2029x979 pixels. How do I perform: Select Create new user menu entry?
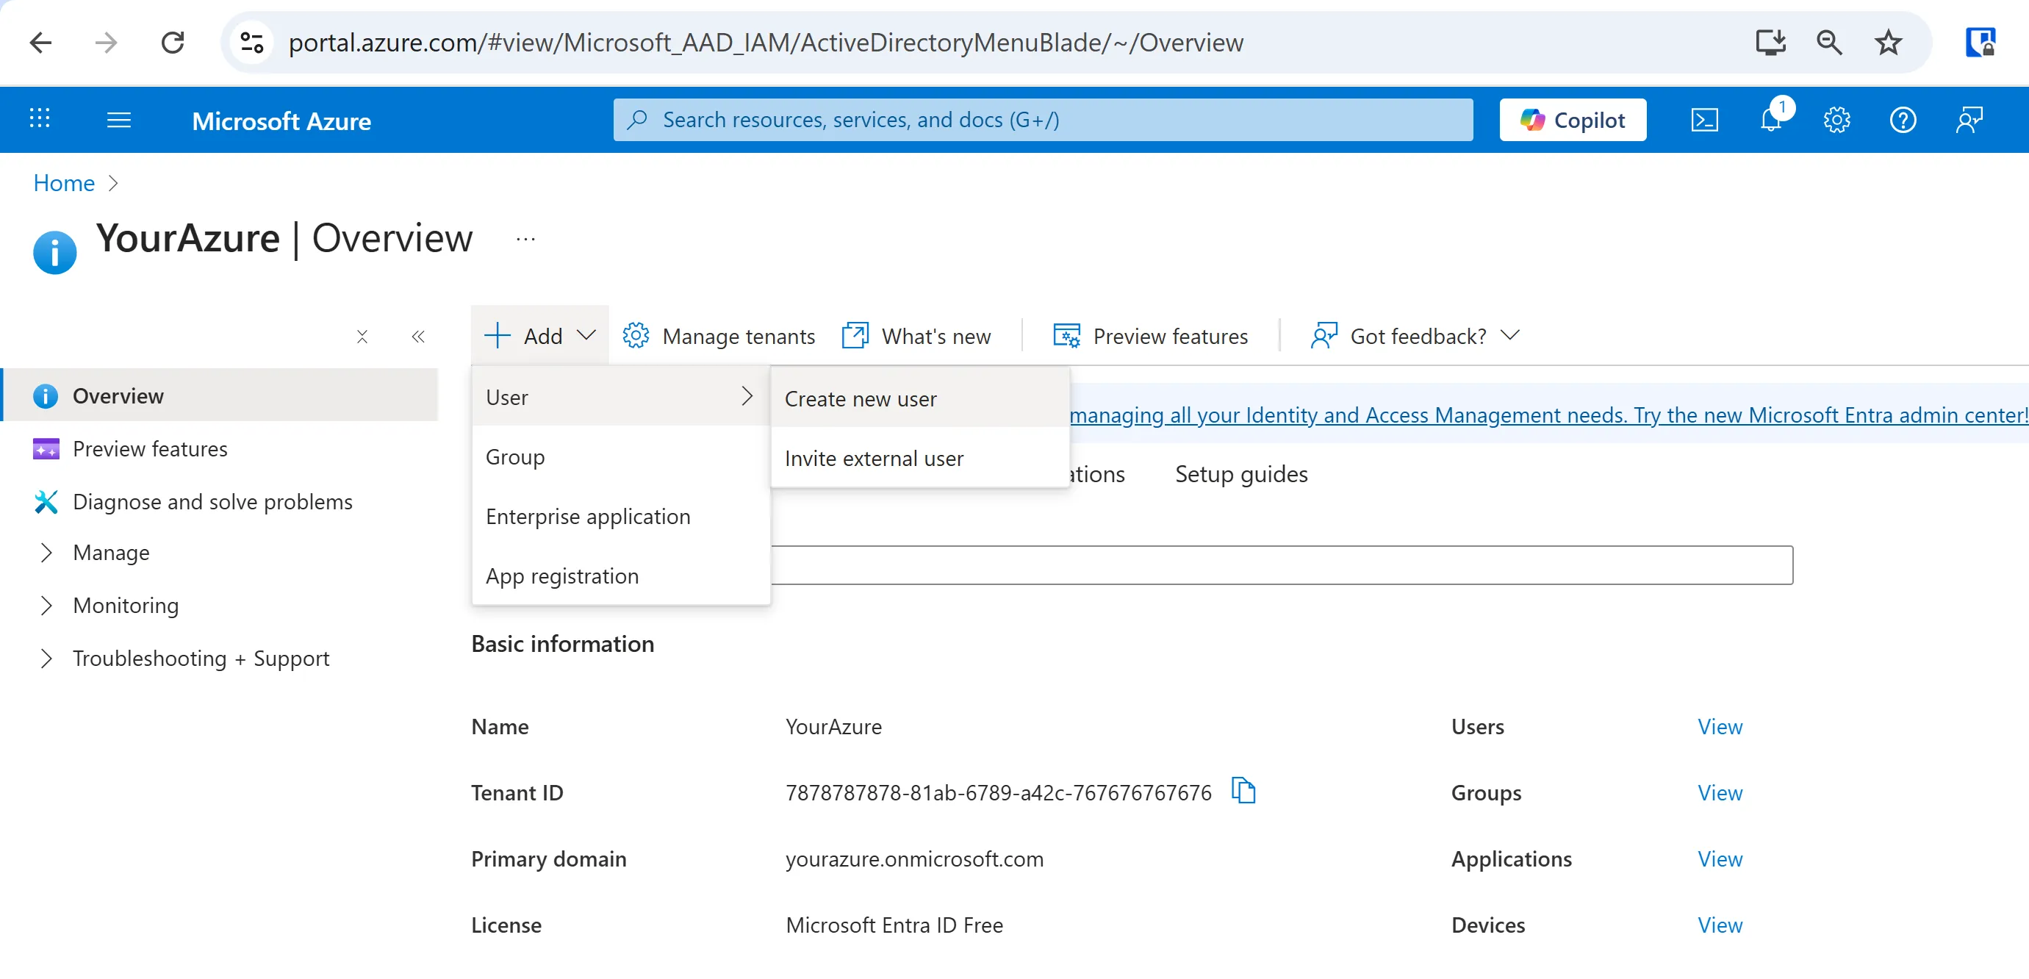point(861,399)
